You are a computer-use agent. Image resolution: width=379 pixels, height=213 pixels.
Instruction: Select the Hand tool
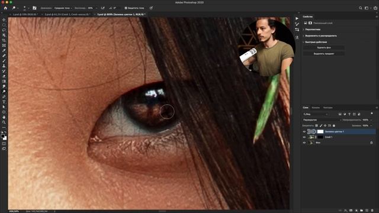(4, 117)
